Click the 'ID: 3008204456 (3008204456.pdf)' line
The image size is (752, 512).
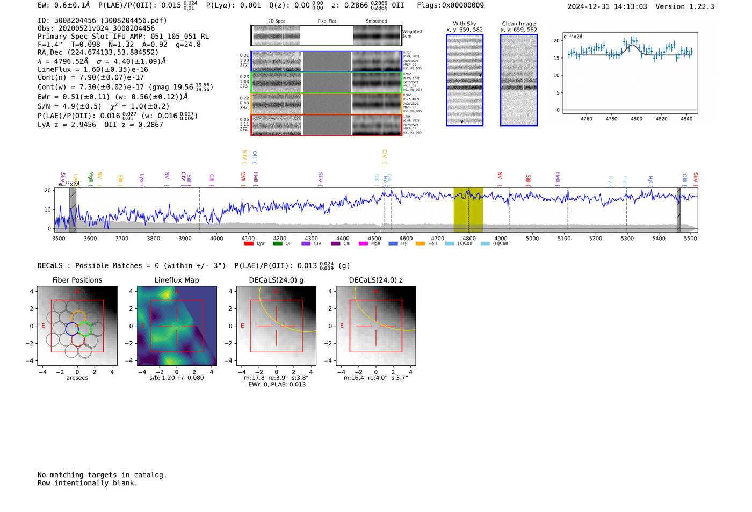(x=102, y=20)
